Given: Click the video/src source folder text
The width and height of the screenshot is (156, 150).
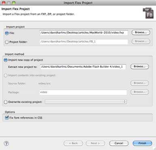Looking at the screenshot, I should click(x=44, y=83).
